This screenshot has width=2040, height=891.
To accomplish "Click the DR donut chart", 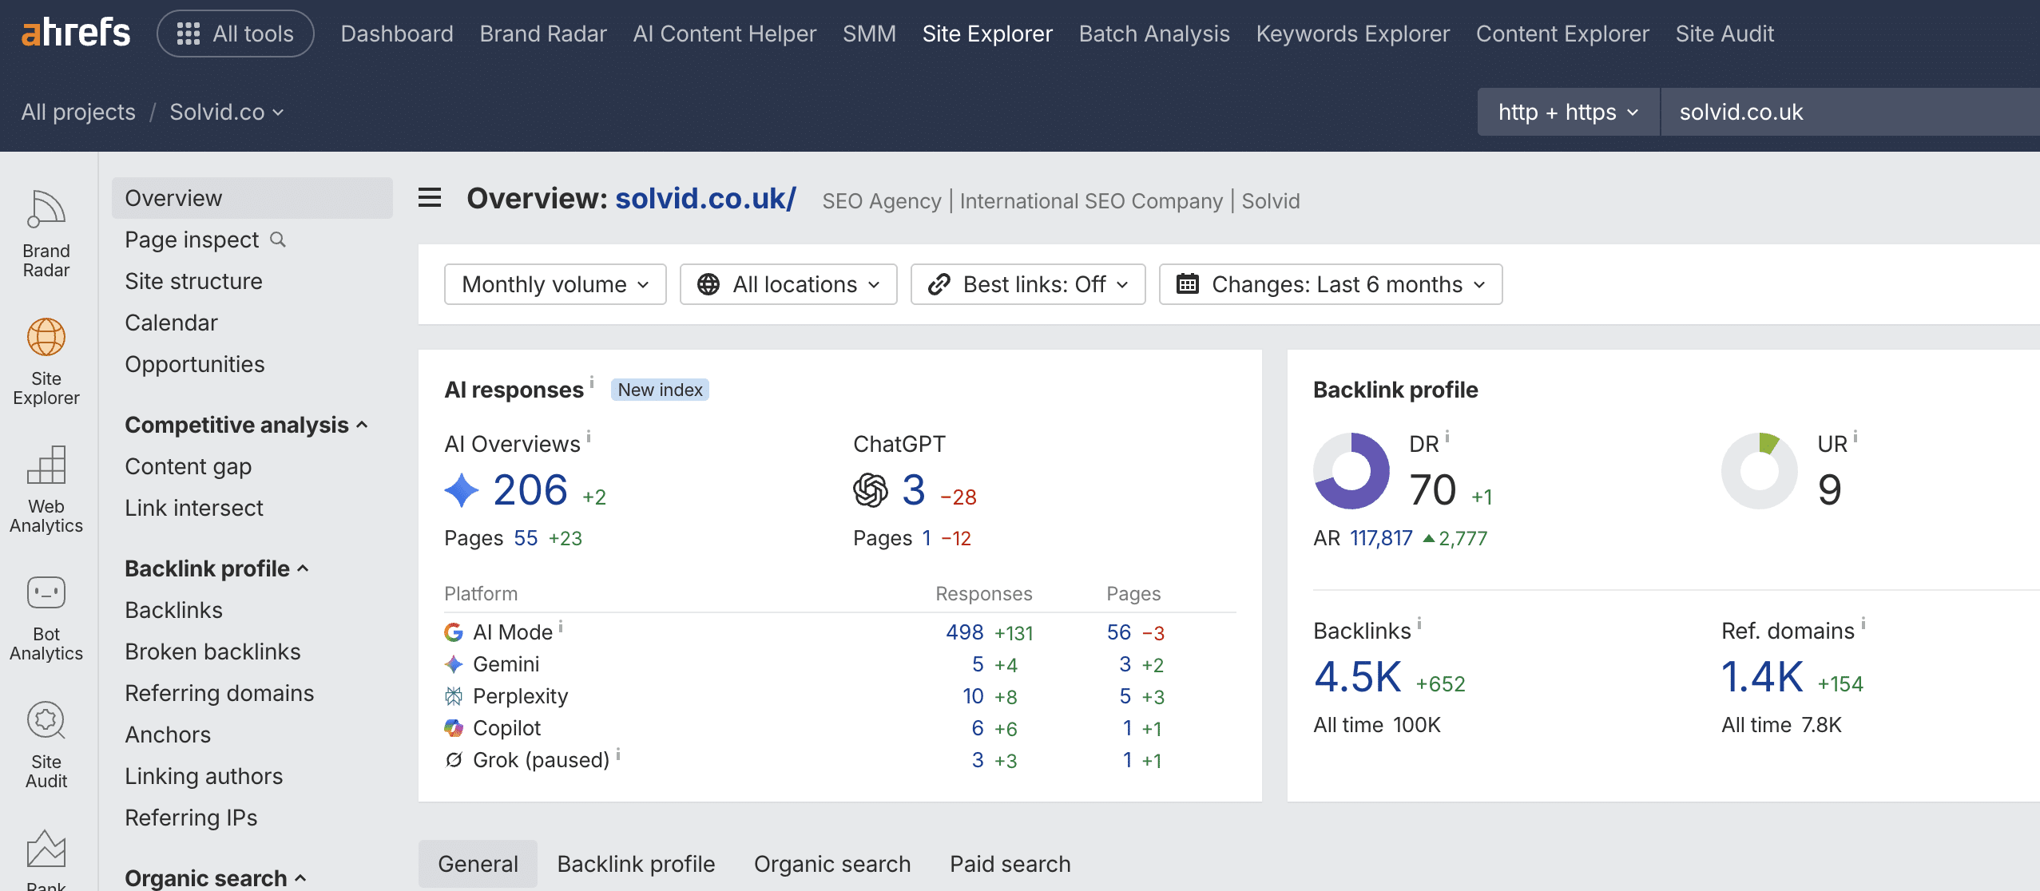I will click(1351, 471).
